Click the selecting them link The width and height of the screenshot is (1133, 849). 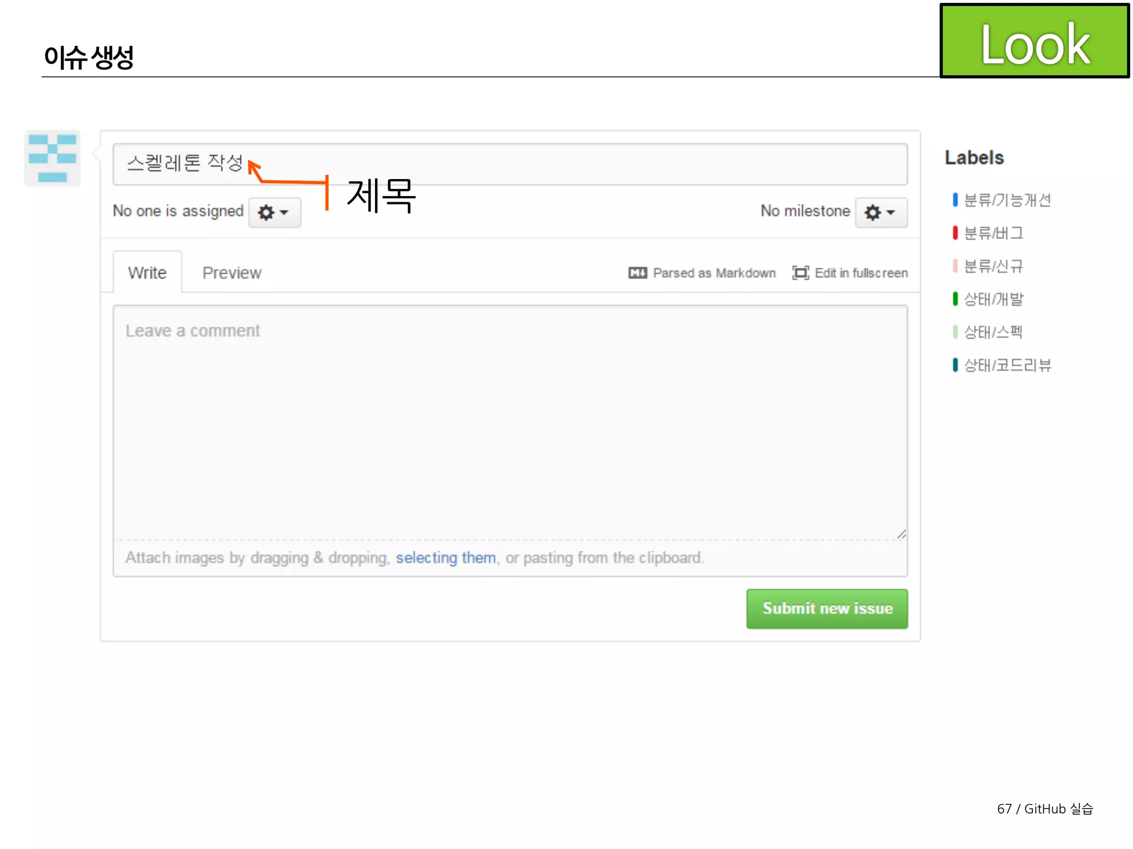(x=445, y=558)
